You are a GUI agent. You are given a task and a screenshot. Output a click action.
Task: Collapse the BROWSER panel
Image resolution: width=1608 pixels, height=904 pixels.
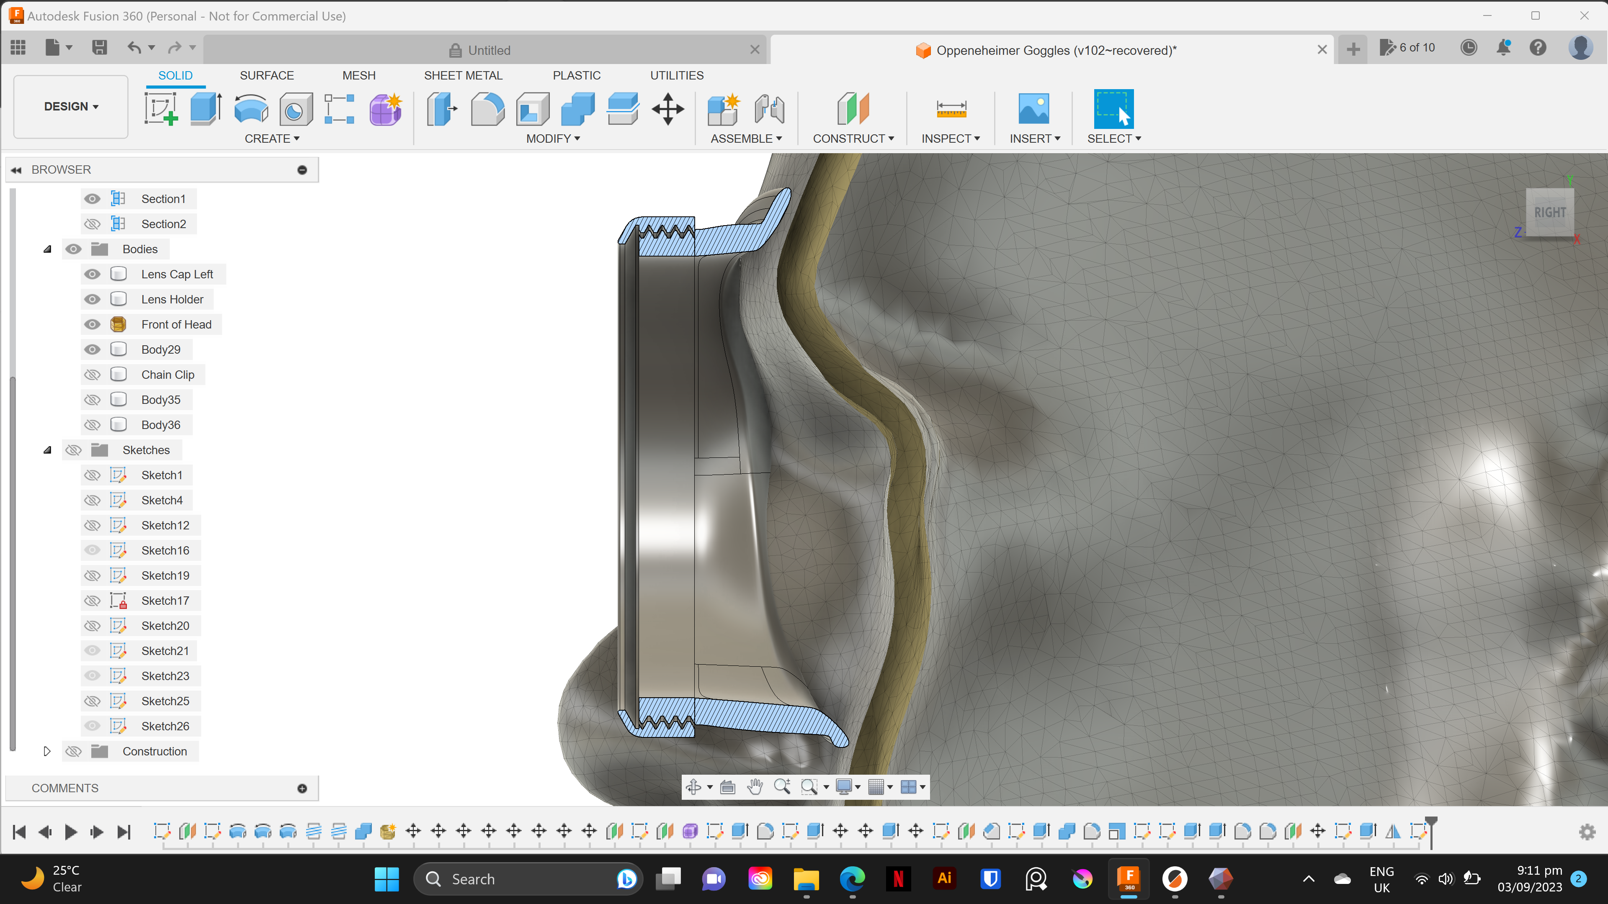(16, 169)
